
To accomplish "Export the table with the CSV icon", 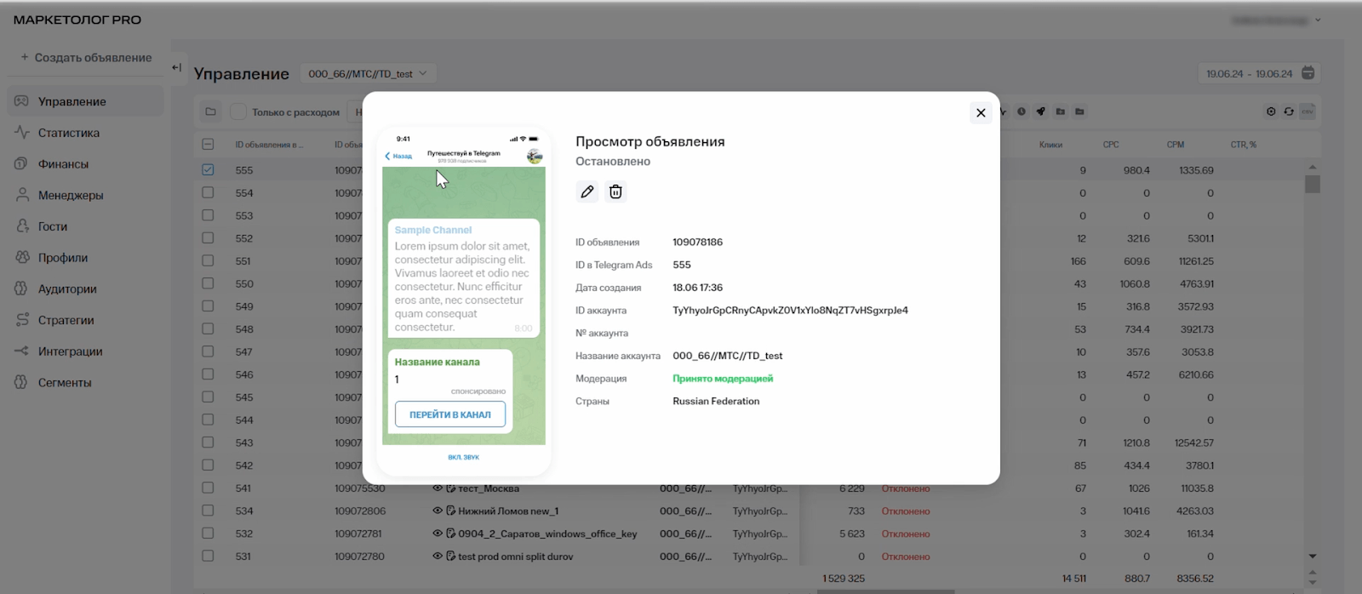I will click(x=1308, y=111).
